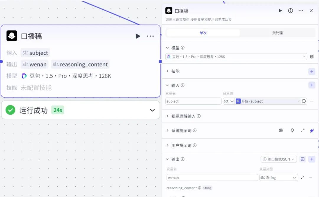
Task: Close the 口播稿 settings panel
Action: click(311, 11)
